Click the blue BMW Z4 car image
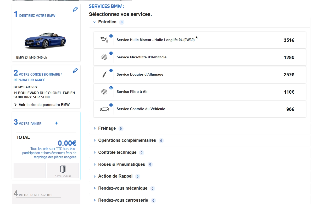This screenshot has width=317, height=204. 45,40
